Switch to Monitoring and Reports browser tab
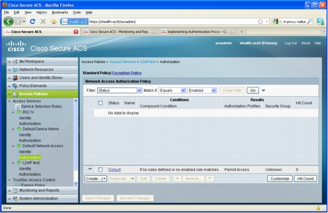Image resolution: width=328 pixels, height=213 pixels. point(119,32)
